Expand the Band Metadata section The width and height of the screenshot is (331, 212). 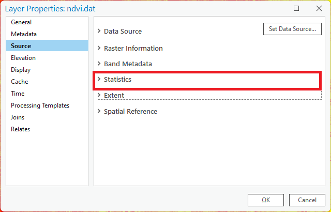click(99, 64)
